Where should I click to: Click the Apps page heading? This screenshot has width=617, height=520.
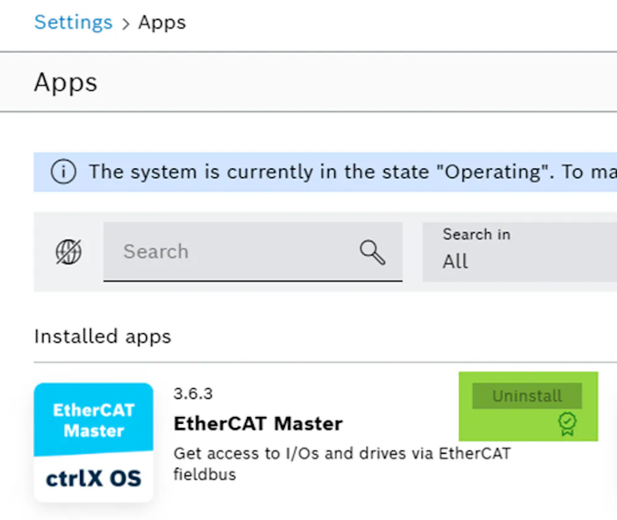click(x=66, y=83)
